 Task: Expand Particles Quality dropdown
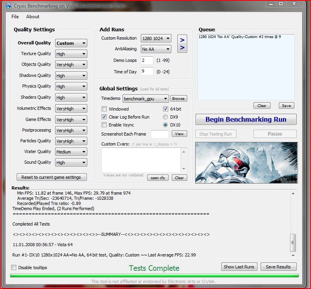[71, 141]
